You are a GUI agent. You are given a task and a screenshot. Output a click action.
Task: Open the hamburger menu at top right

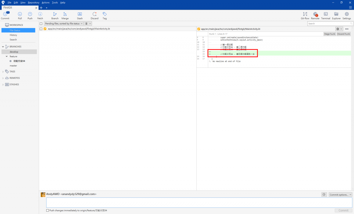351,8
